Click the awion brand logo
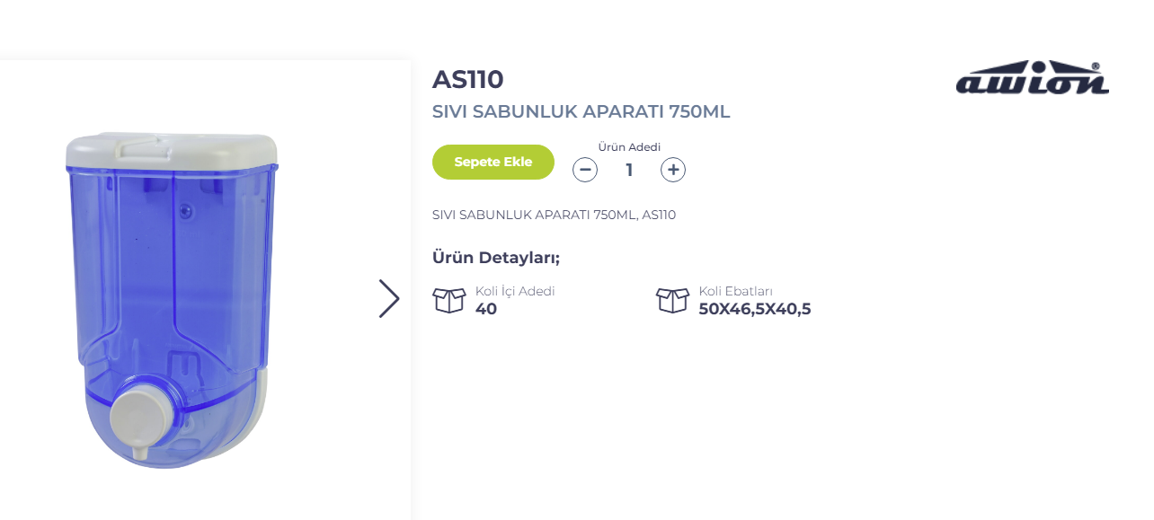The height and width of the screenshot is (520, 1154). 1032,78
